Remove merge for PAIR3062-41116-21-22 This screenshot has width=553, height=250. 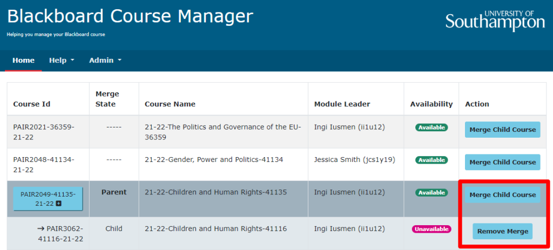[x=503, y=231]
